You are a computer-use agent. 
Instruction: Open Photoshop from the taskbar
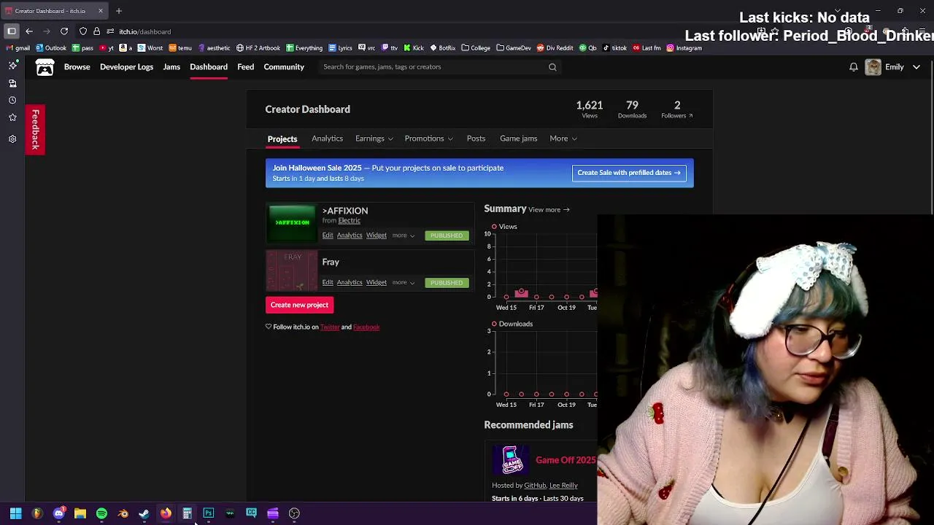click(209, 513)
